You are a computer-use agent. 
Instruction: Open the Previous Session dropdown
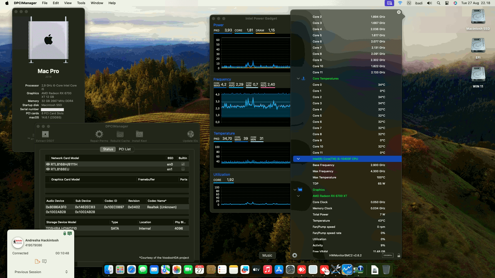[41, 272]
